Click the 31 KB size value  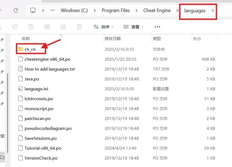210,99
